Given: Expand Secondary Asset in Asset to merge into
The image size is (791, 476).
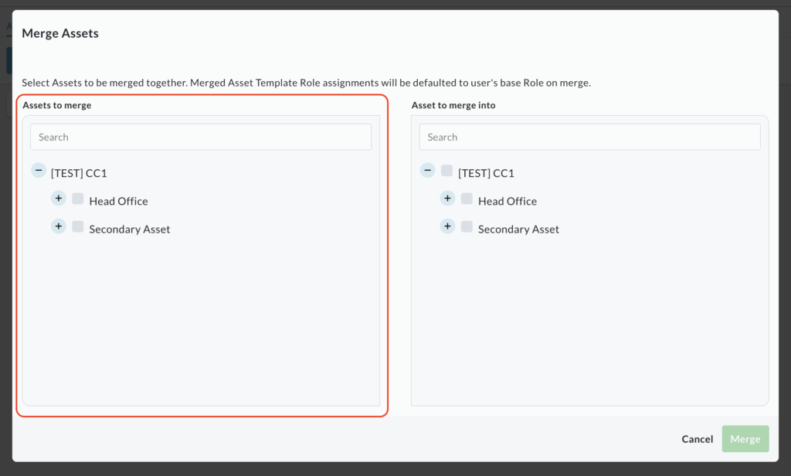Looking at the screenshot, I should pyautogui.click(x=447, y=226).
